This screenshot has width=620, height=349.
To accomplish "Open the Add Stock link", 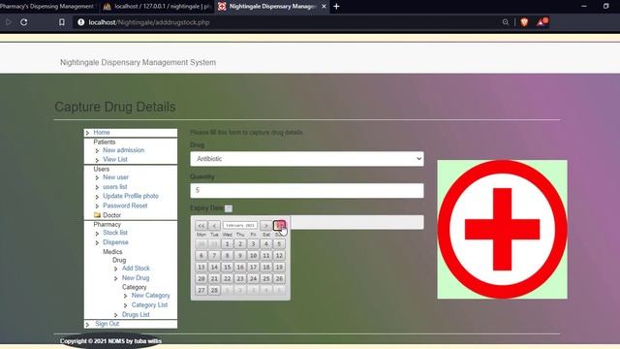I will (x=136, y=268).
